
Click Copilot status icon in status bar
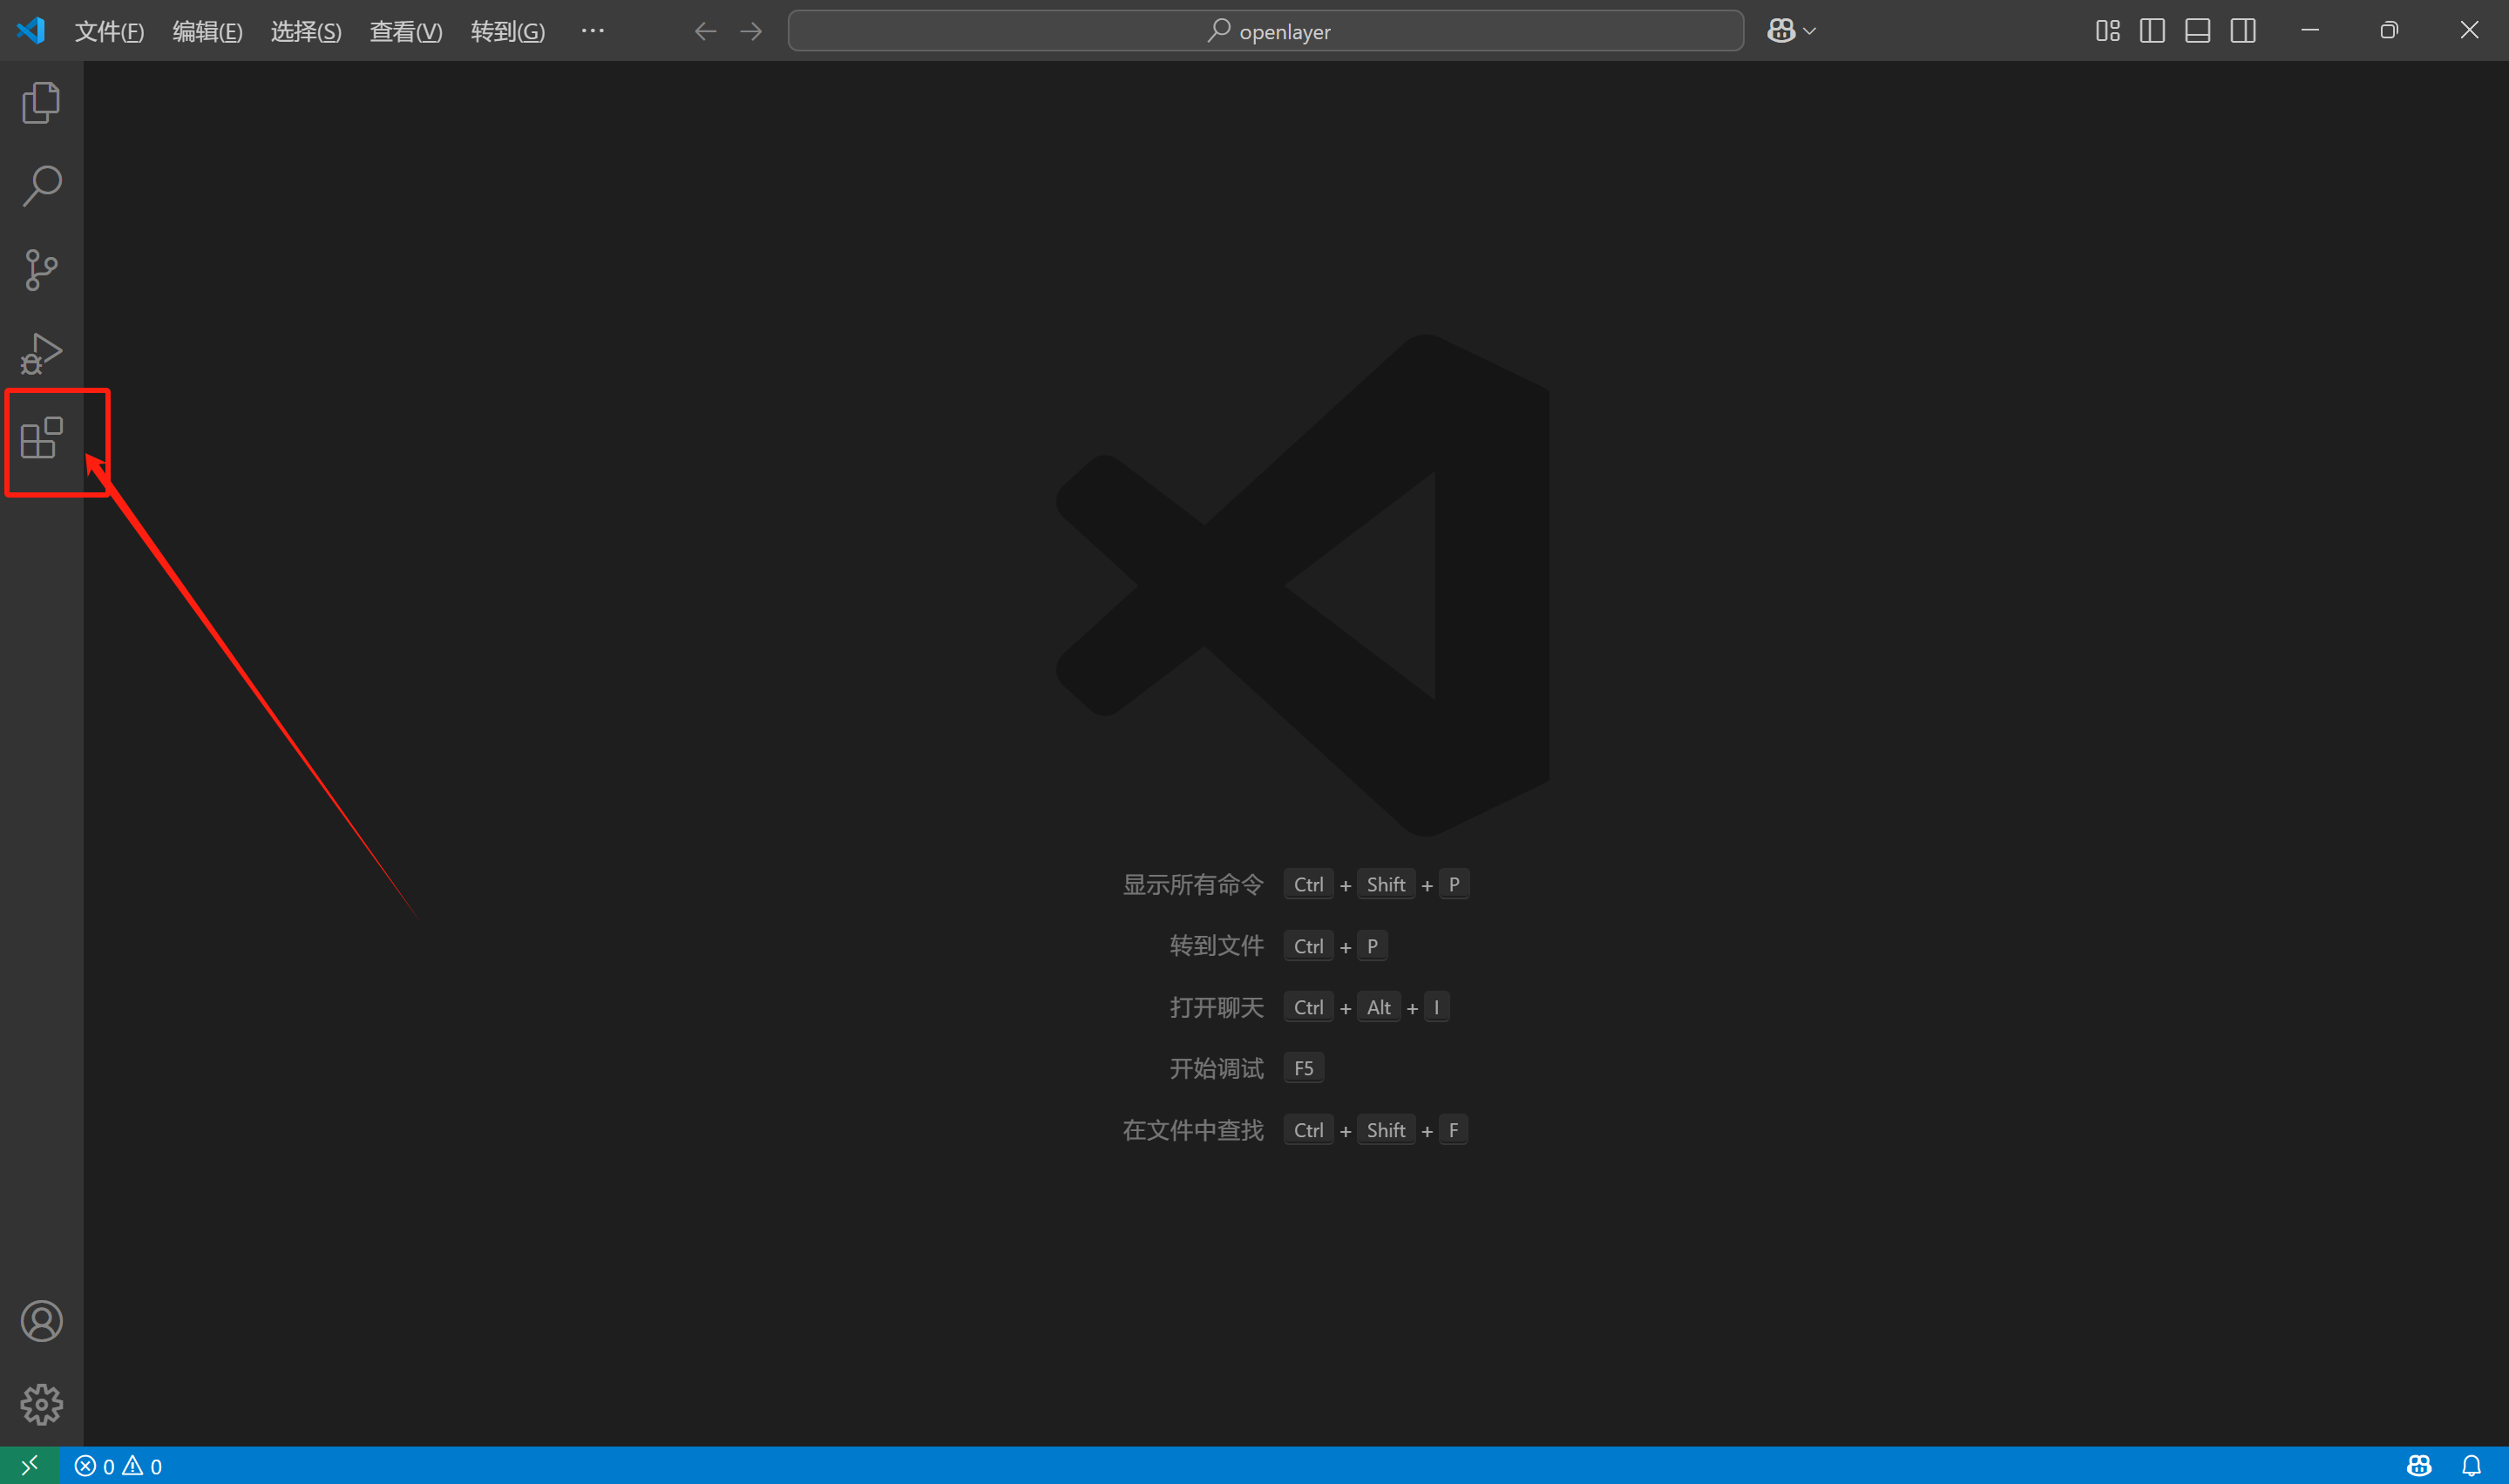point(2419,1465)
